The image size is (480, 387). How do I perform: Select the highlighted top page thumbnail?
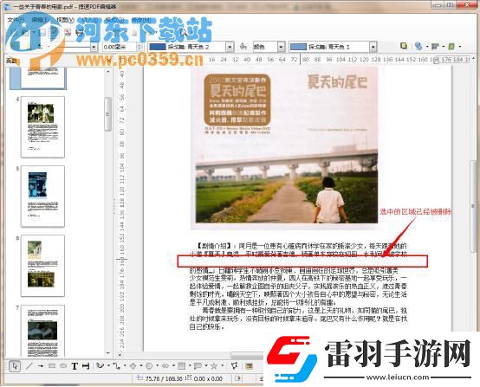pos(38,79)
